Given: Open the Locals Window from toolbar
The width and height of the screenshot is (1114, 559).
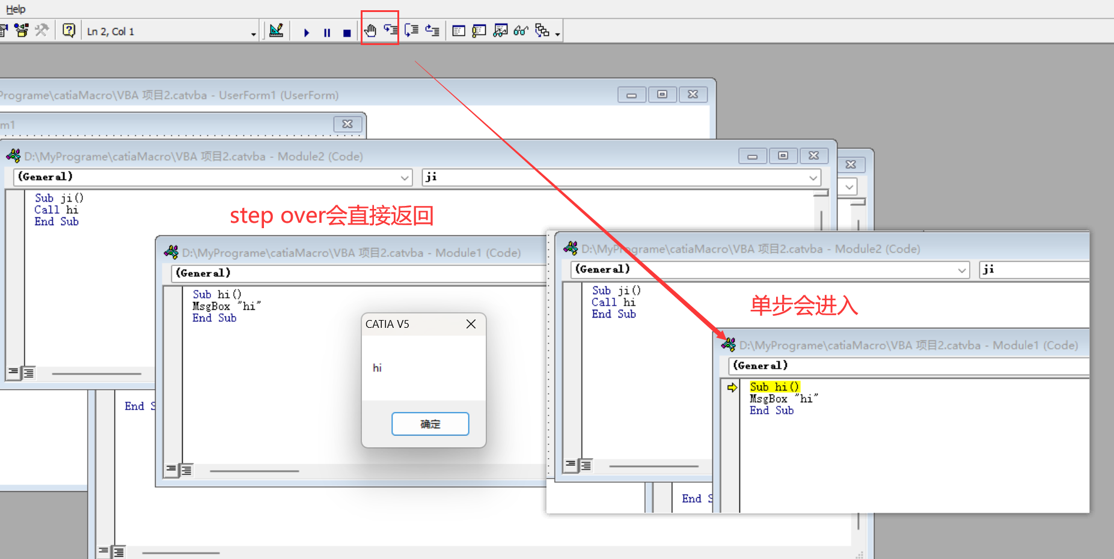Looking at the screenshot, I should pos(459,31).
